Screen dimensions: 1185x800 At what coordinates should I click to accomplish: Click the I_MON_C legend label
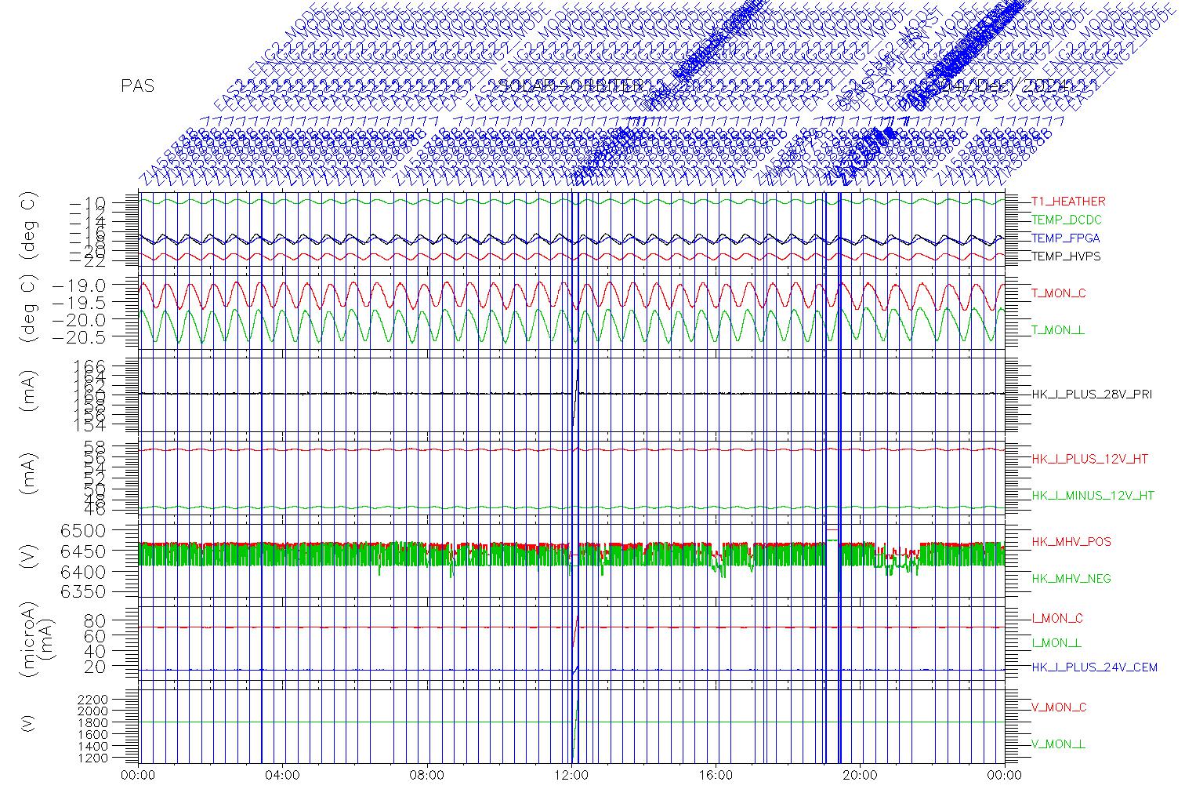(1057, 619)
